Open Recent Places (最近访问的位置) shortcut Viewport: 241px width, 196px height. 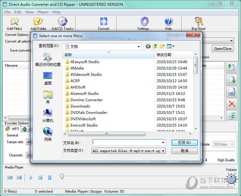click(48, 60)
